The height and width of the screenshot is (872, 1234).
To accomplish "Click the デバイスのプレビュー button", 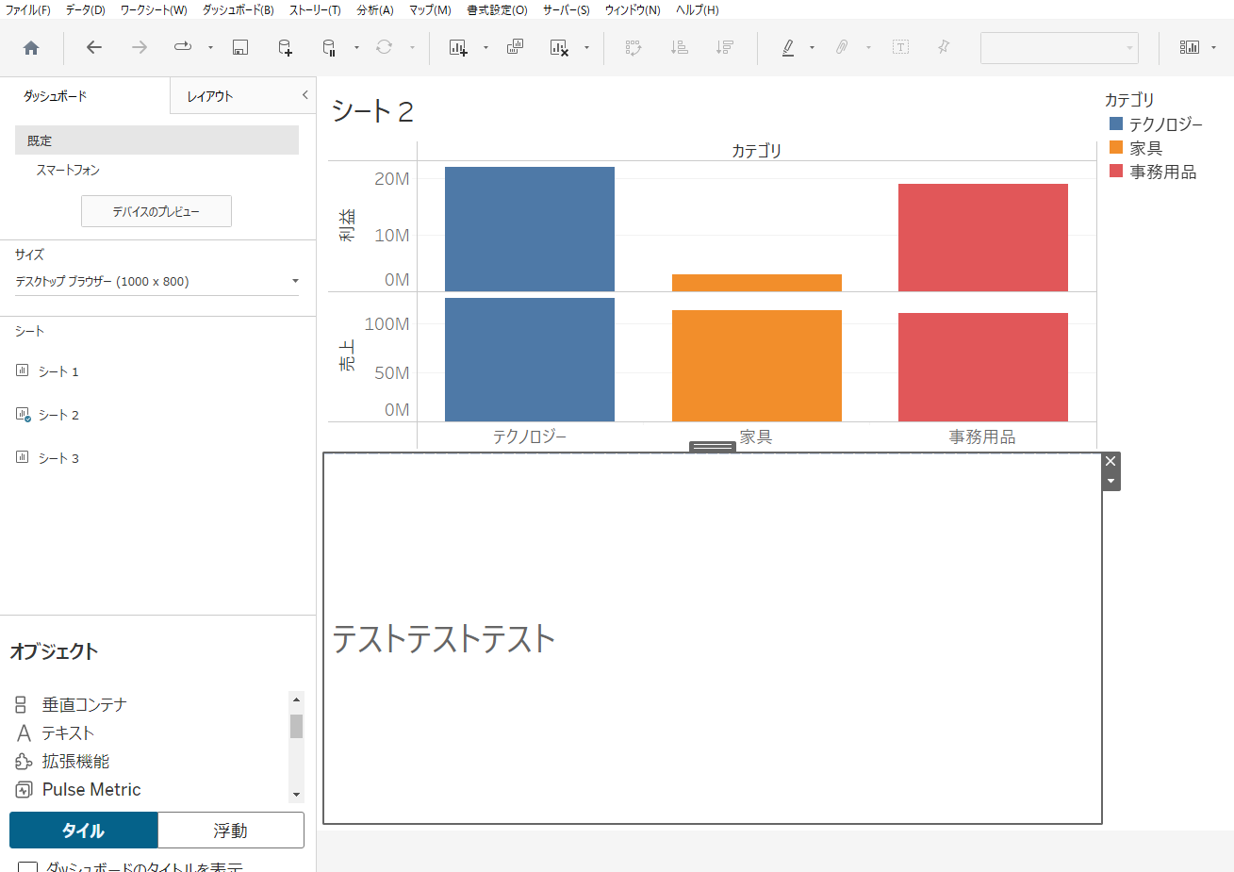I will coord(156,211).
